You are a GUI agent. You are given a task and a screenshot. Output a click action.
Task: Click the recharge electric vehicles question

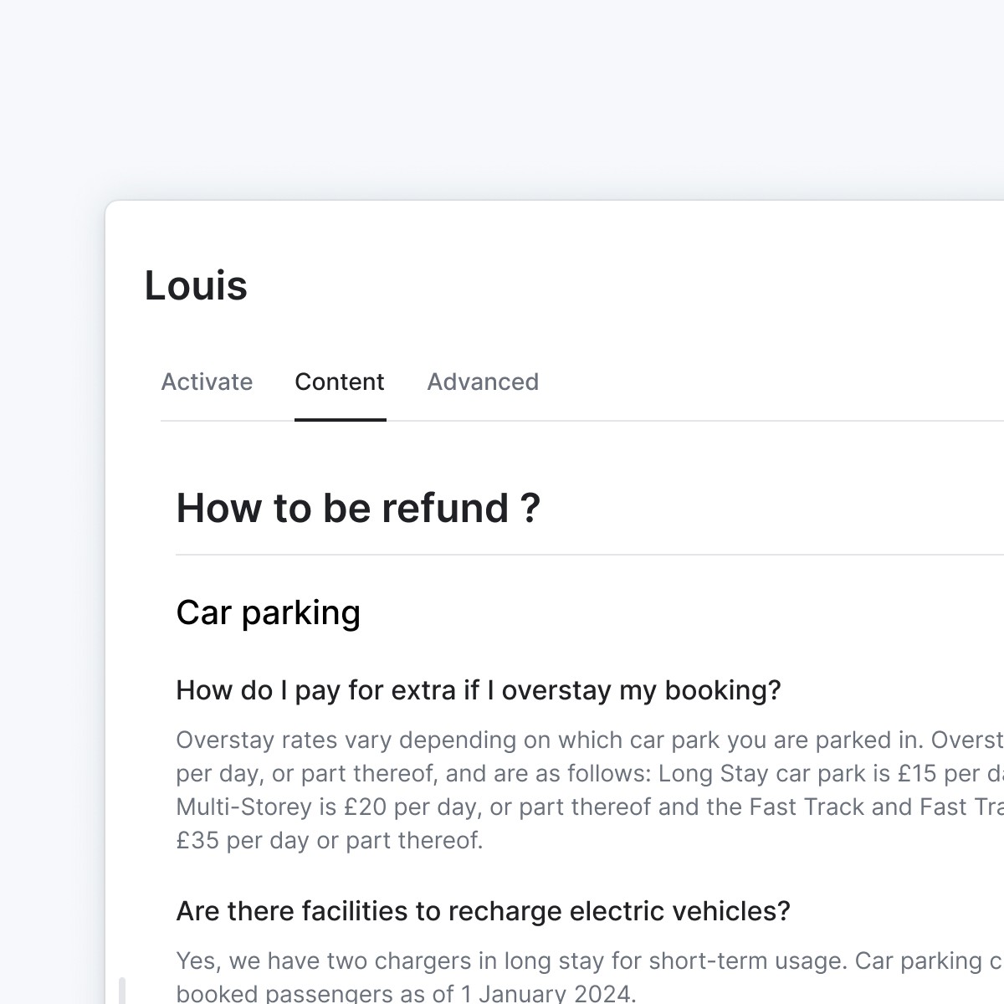483,911
